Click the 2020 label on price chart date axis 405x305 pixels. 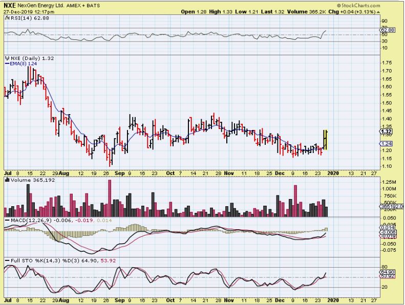(x=333, y=173)
